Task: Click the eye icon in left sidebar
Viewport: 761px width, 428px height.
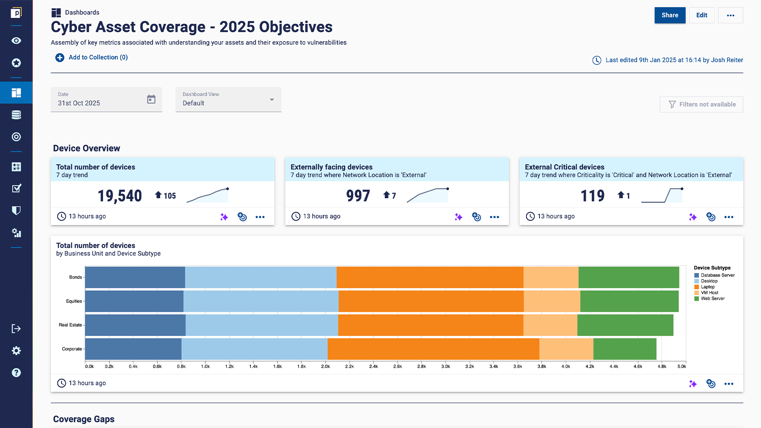Action: click(x=16, y=41)
